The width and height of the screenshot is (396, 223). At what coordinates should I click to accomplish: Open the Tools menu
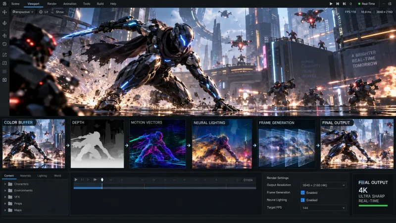click(x=87, y=4)
